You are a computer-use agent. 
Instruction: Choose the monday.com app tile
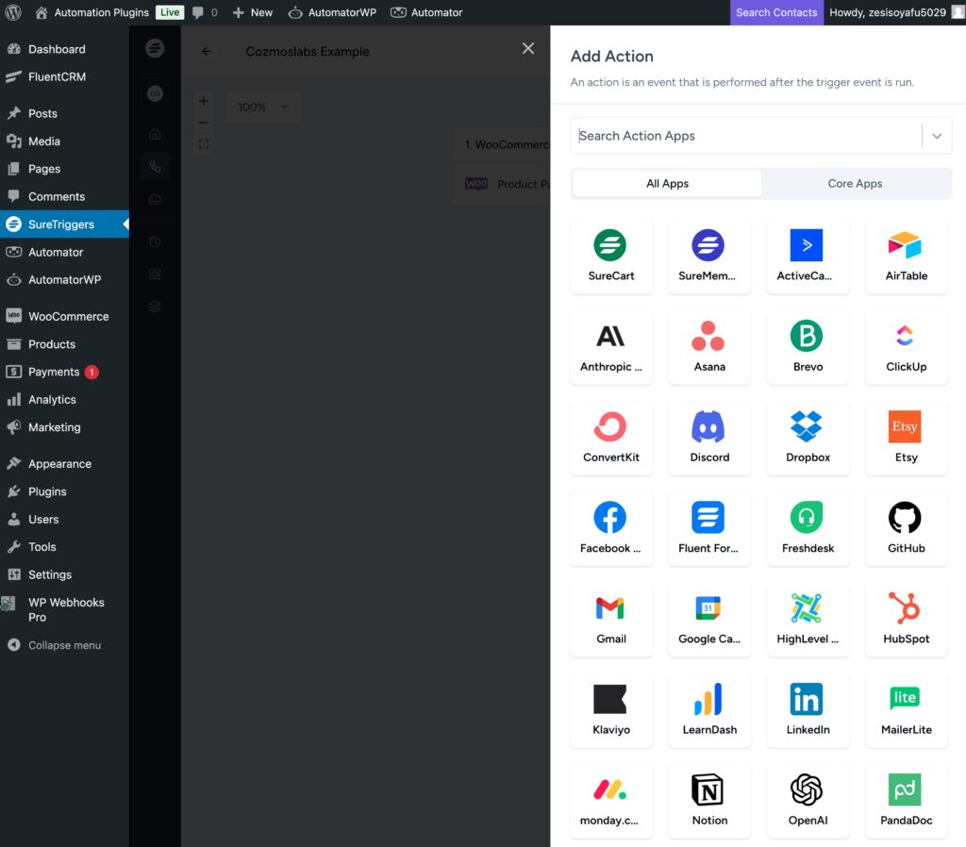tap(610, 801)
